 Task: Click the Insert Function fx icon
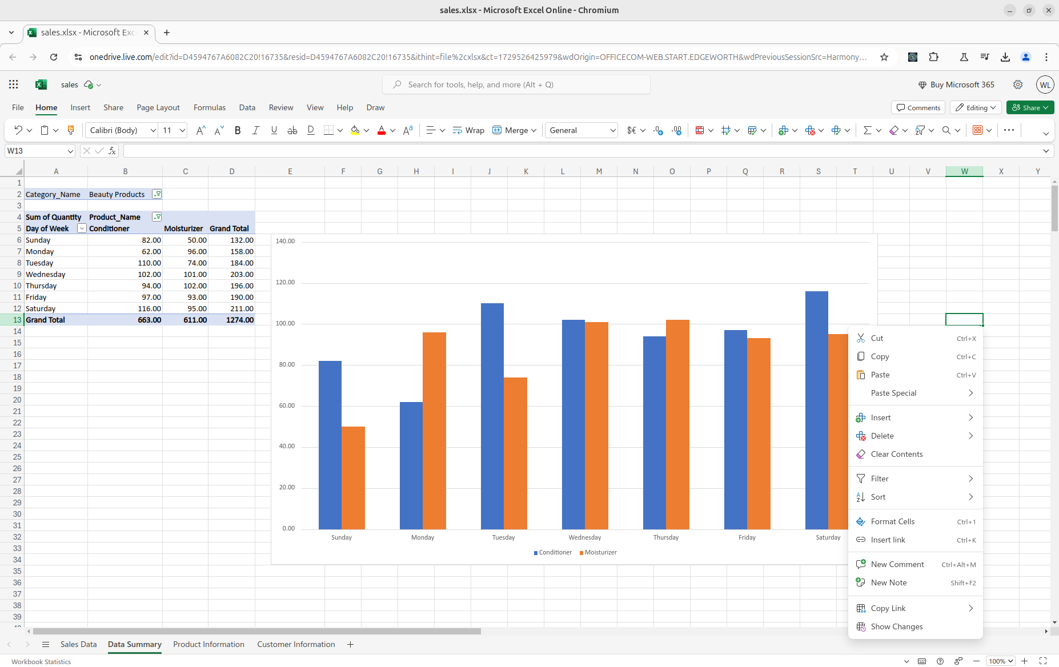[x=112, y=151]
